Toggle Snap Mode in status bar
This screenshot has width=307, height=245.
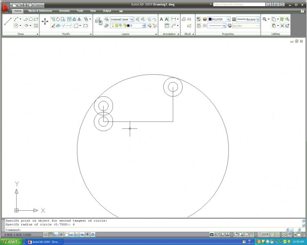45,235
